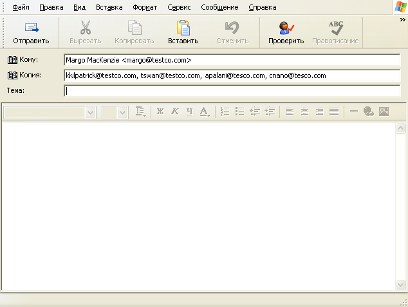408x307 pixels.
Task: Click the Проверить check names icon
Action: pyautogui.click(x=286, y=28)
